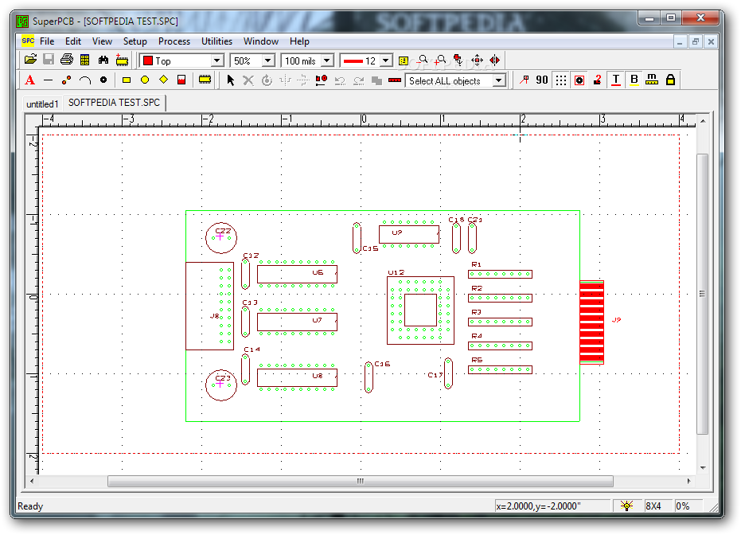Toggle the yellow ruler units button
Viewport: 741px width, 535px height.
(x=652, y=80)
